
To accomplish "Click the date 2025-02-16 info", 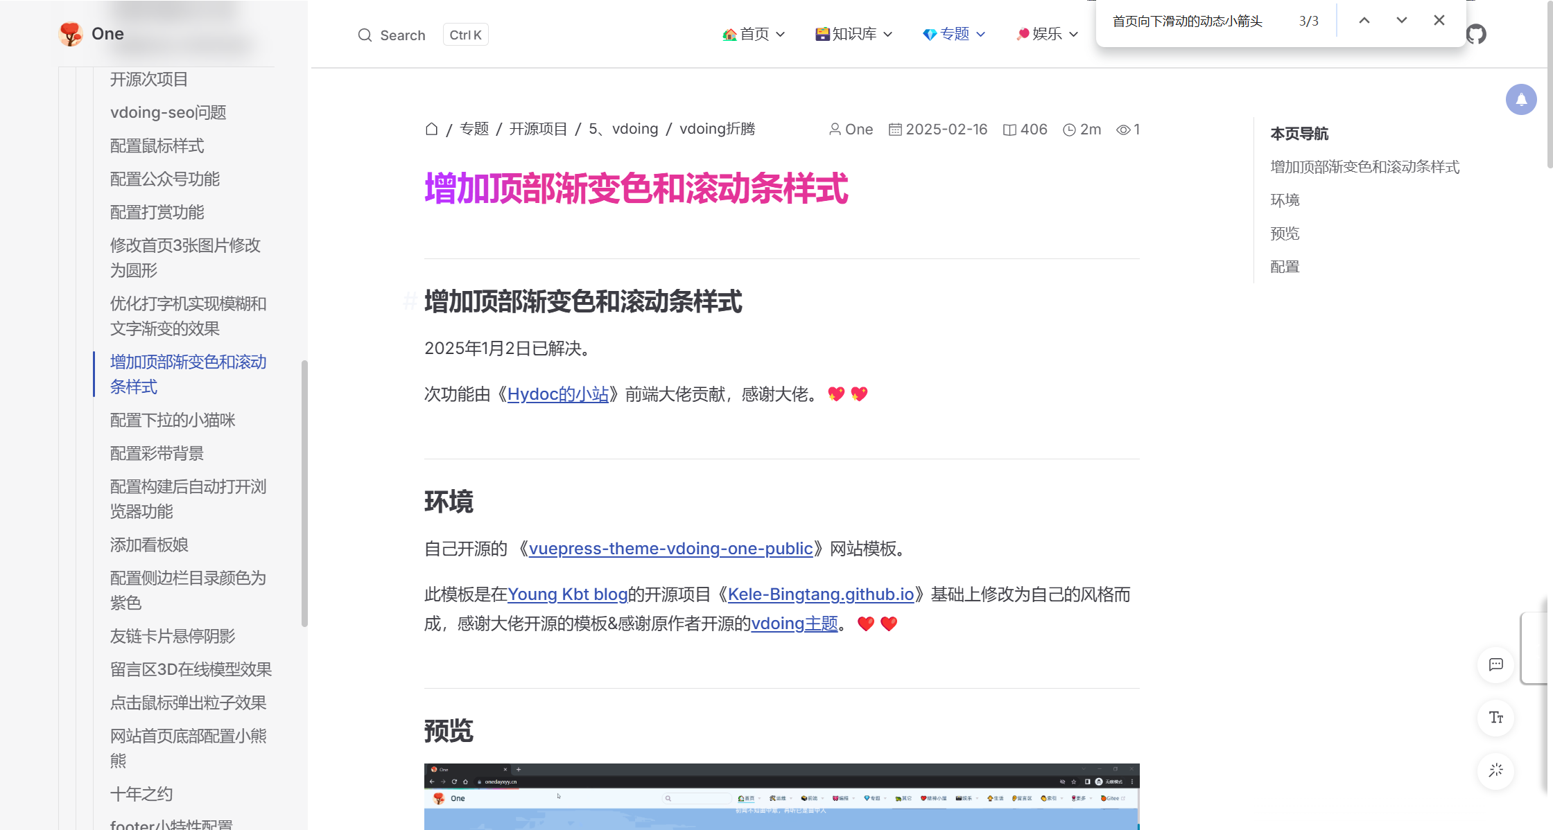I will tap(938, 130).
